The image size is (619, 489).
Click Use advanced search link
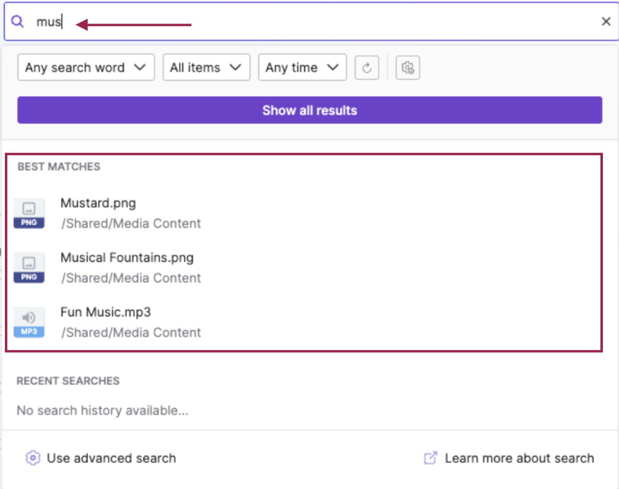click(111, 458)
